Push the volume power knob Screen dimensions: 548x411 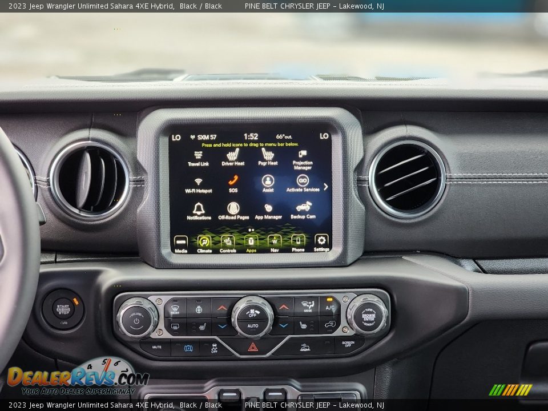point(136,319)
